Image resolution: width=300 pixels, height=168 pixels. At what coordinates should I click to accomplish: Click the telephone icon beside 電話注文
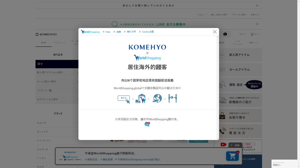(x=223, y=131)
